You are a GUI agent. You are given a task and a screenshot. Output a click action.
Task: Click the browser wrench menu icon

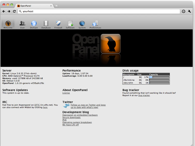click(x=189, y=11)
